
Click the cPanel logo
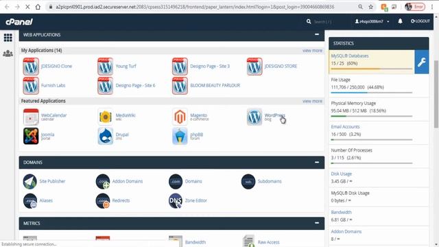(19, 21)
